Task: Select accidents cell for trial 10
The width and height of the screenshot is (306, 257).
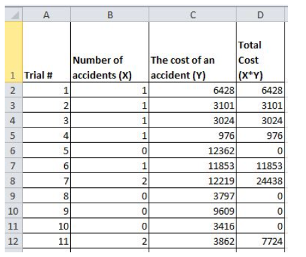Action: [110, 225]
